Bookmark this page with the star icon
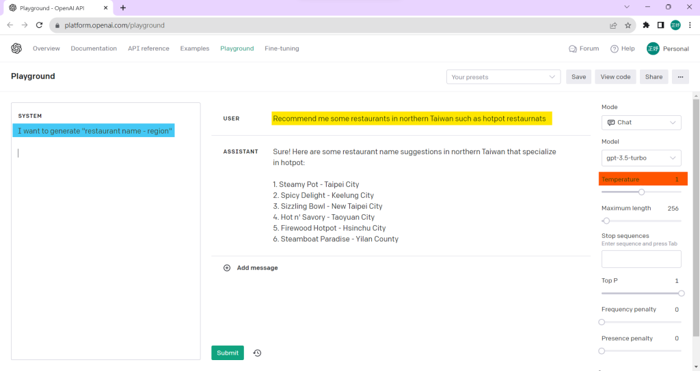The height and width of the screenshot is (371, 700). click(628, 25)
